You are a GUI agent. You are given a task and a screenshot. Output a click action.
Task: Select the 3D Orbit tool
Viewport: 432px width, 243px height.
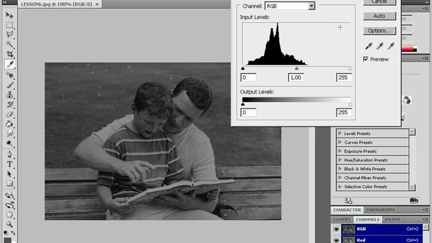tap(9, 205)
